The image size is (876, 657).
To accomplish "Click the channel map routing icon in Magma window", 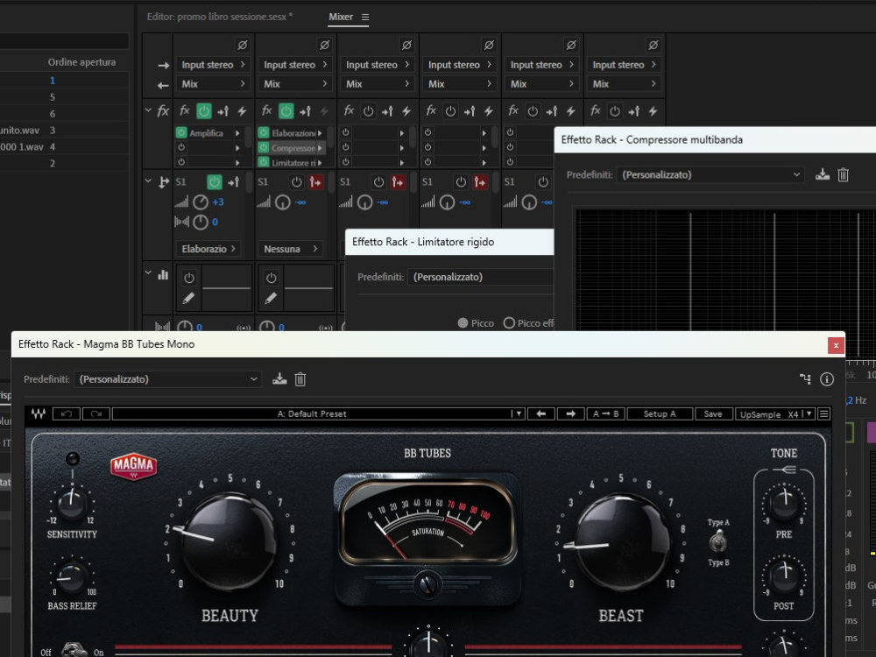I will [x=805, y=379].
